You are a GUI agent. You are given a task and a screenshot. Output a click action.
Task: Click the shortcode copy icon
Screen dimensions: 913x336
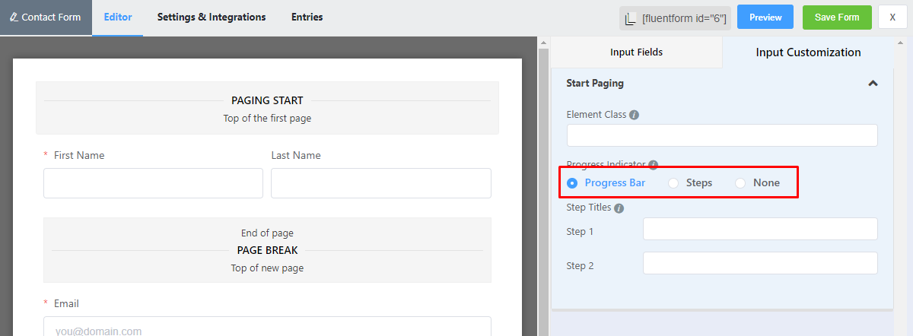[x=630, y=18]
